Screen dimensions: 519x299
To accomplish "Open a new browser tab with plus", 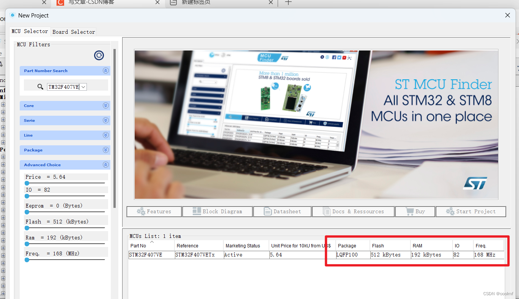I will (288, 2).
